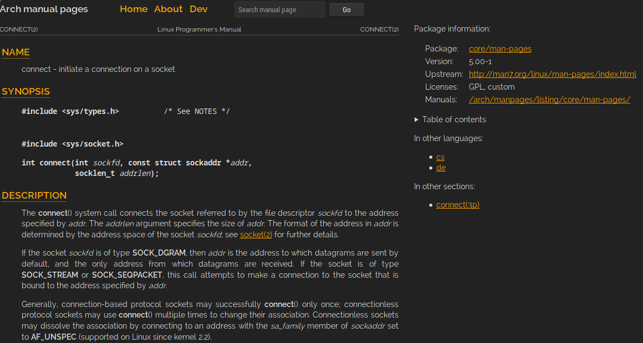This screenshot has height=343, width=643.
Task: Click the Table of contents label
Action: point(454,119)
